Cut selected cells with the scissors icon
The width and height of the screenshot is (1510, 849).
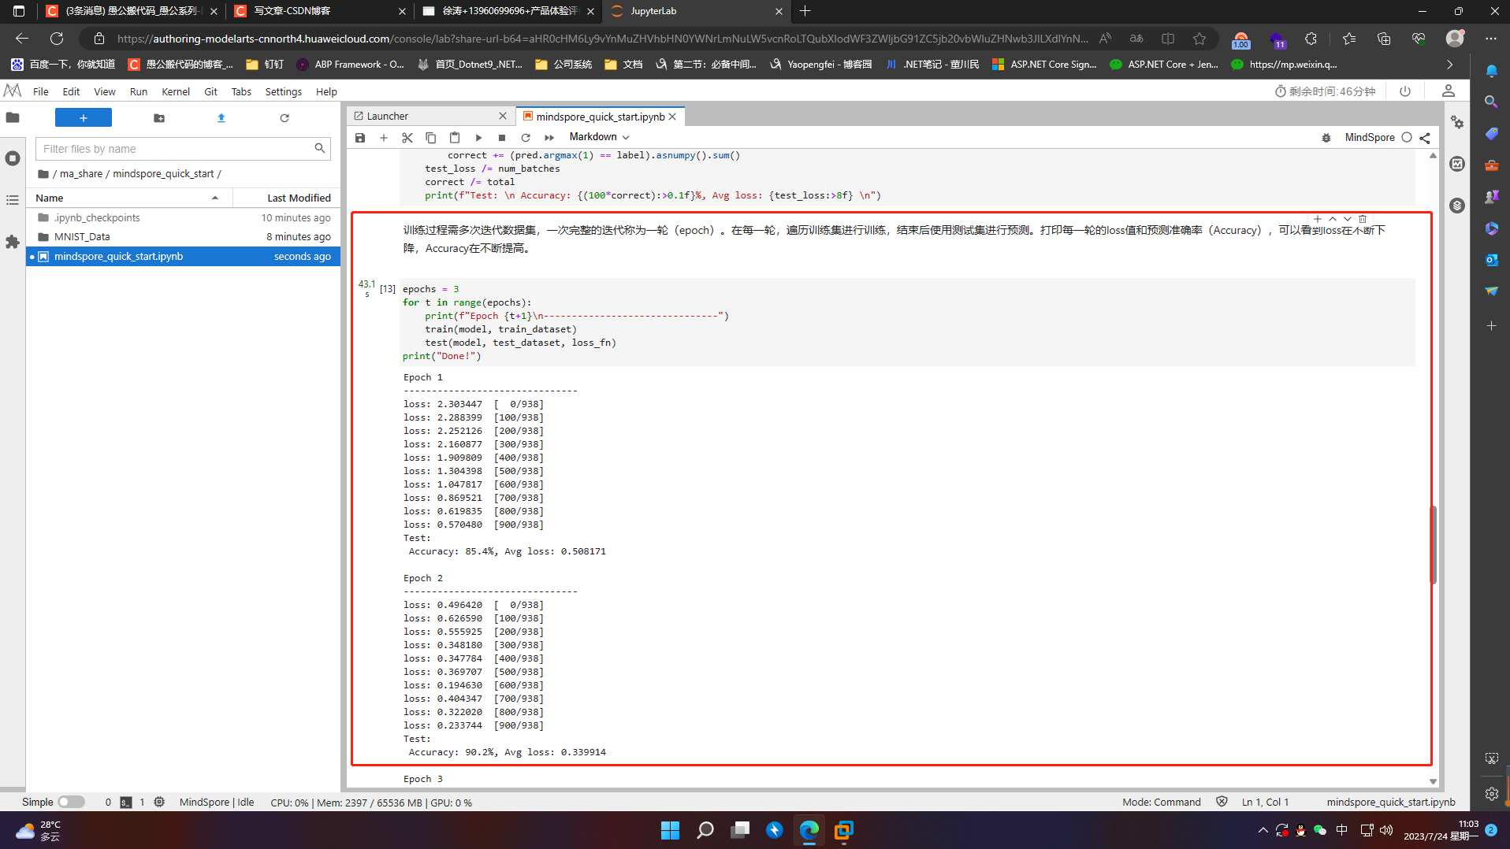407,138
